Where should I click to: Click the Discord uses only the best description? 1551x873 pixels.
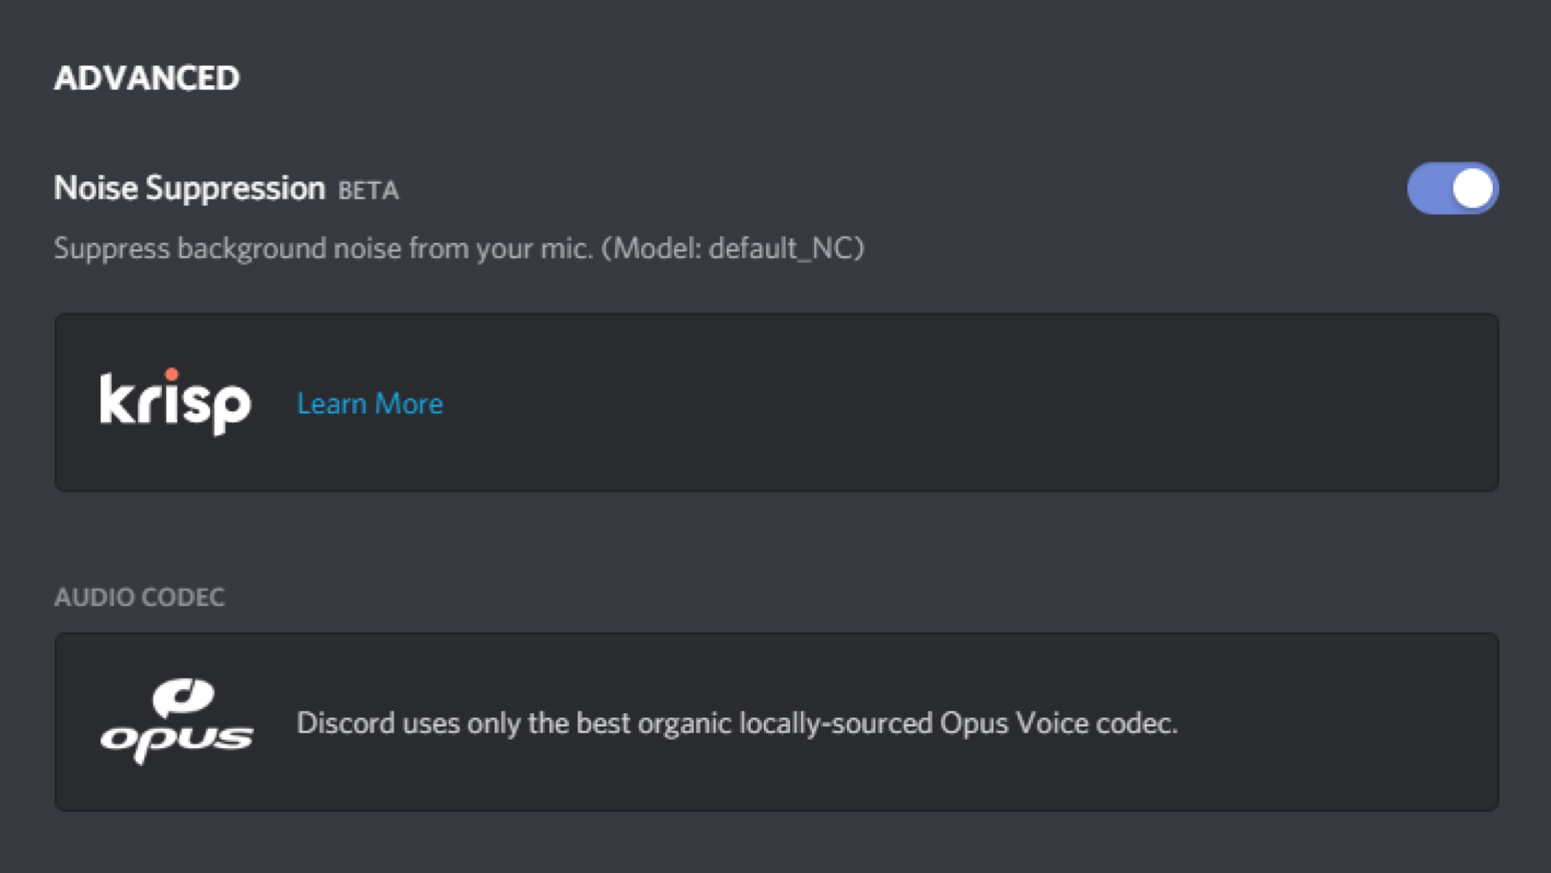737,723
